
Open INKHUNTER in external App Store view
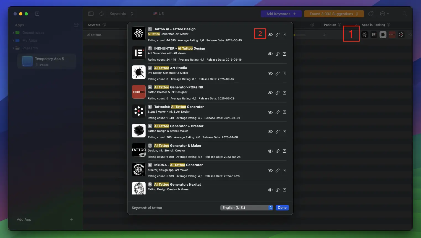point(284,54)
